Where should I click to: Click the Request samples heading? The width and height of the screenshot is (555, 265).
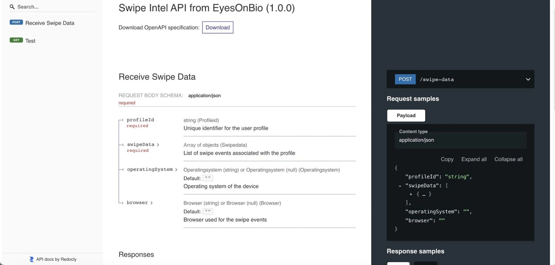pos(413,99)
